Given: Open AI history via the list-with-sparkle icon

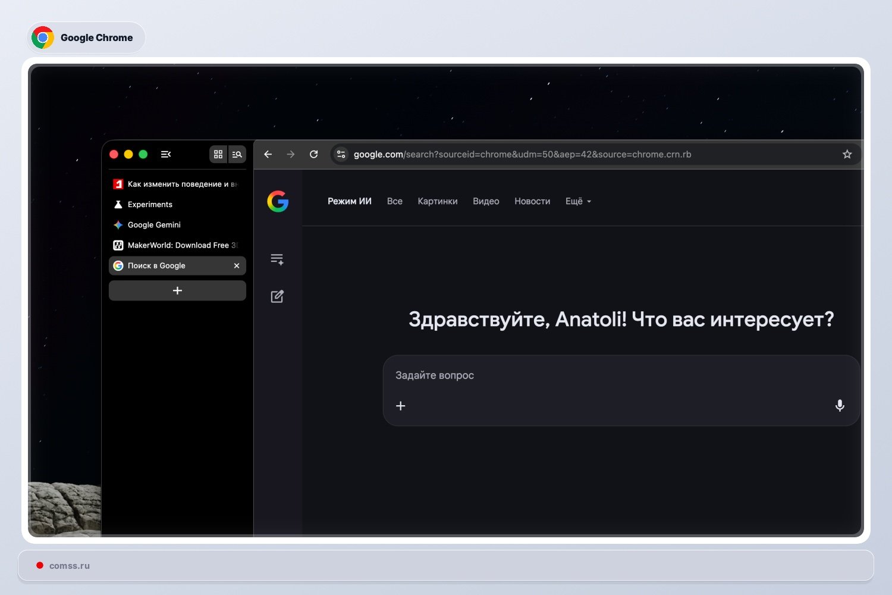Looking at the screenshot, I should pos(277,259).
